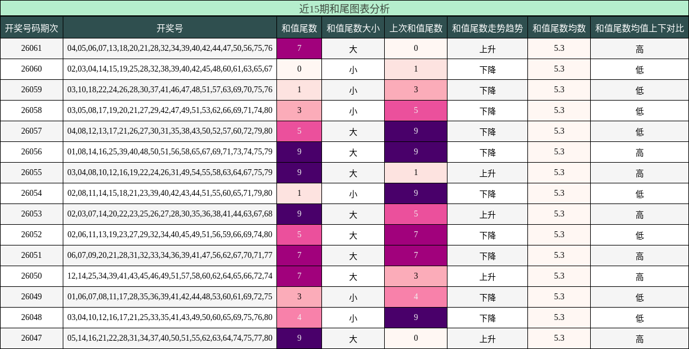The image size is (689, 349).
Task: Click period number 26047 in last row
Action: [31, 338]
